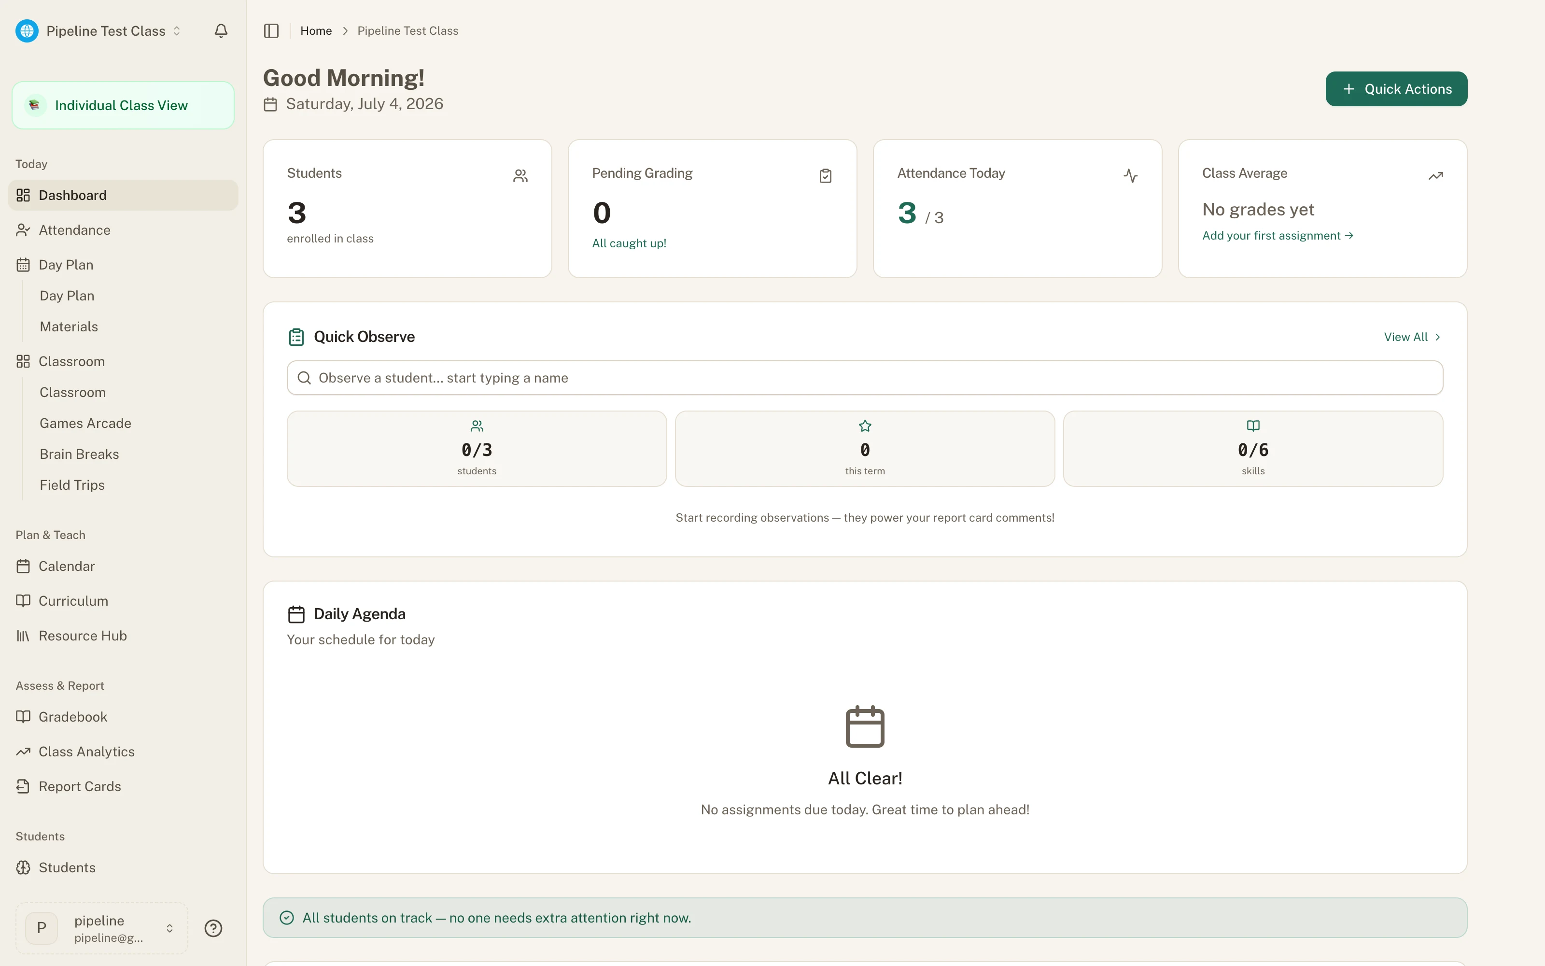This screenshot has width=1545, height=966.
Task: Expand the Day Plan sidebar group
Action: [x=123, y=265]
